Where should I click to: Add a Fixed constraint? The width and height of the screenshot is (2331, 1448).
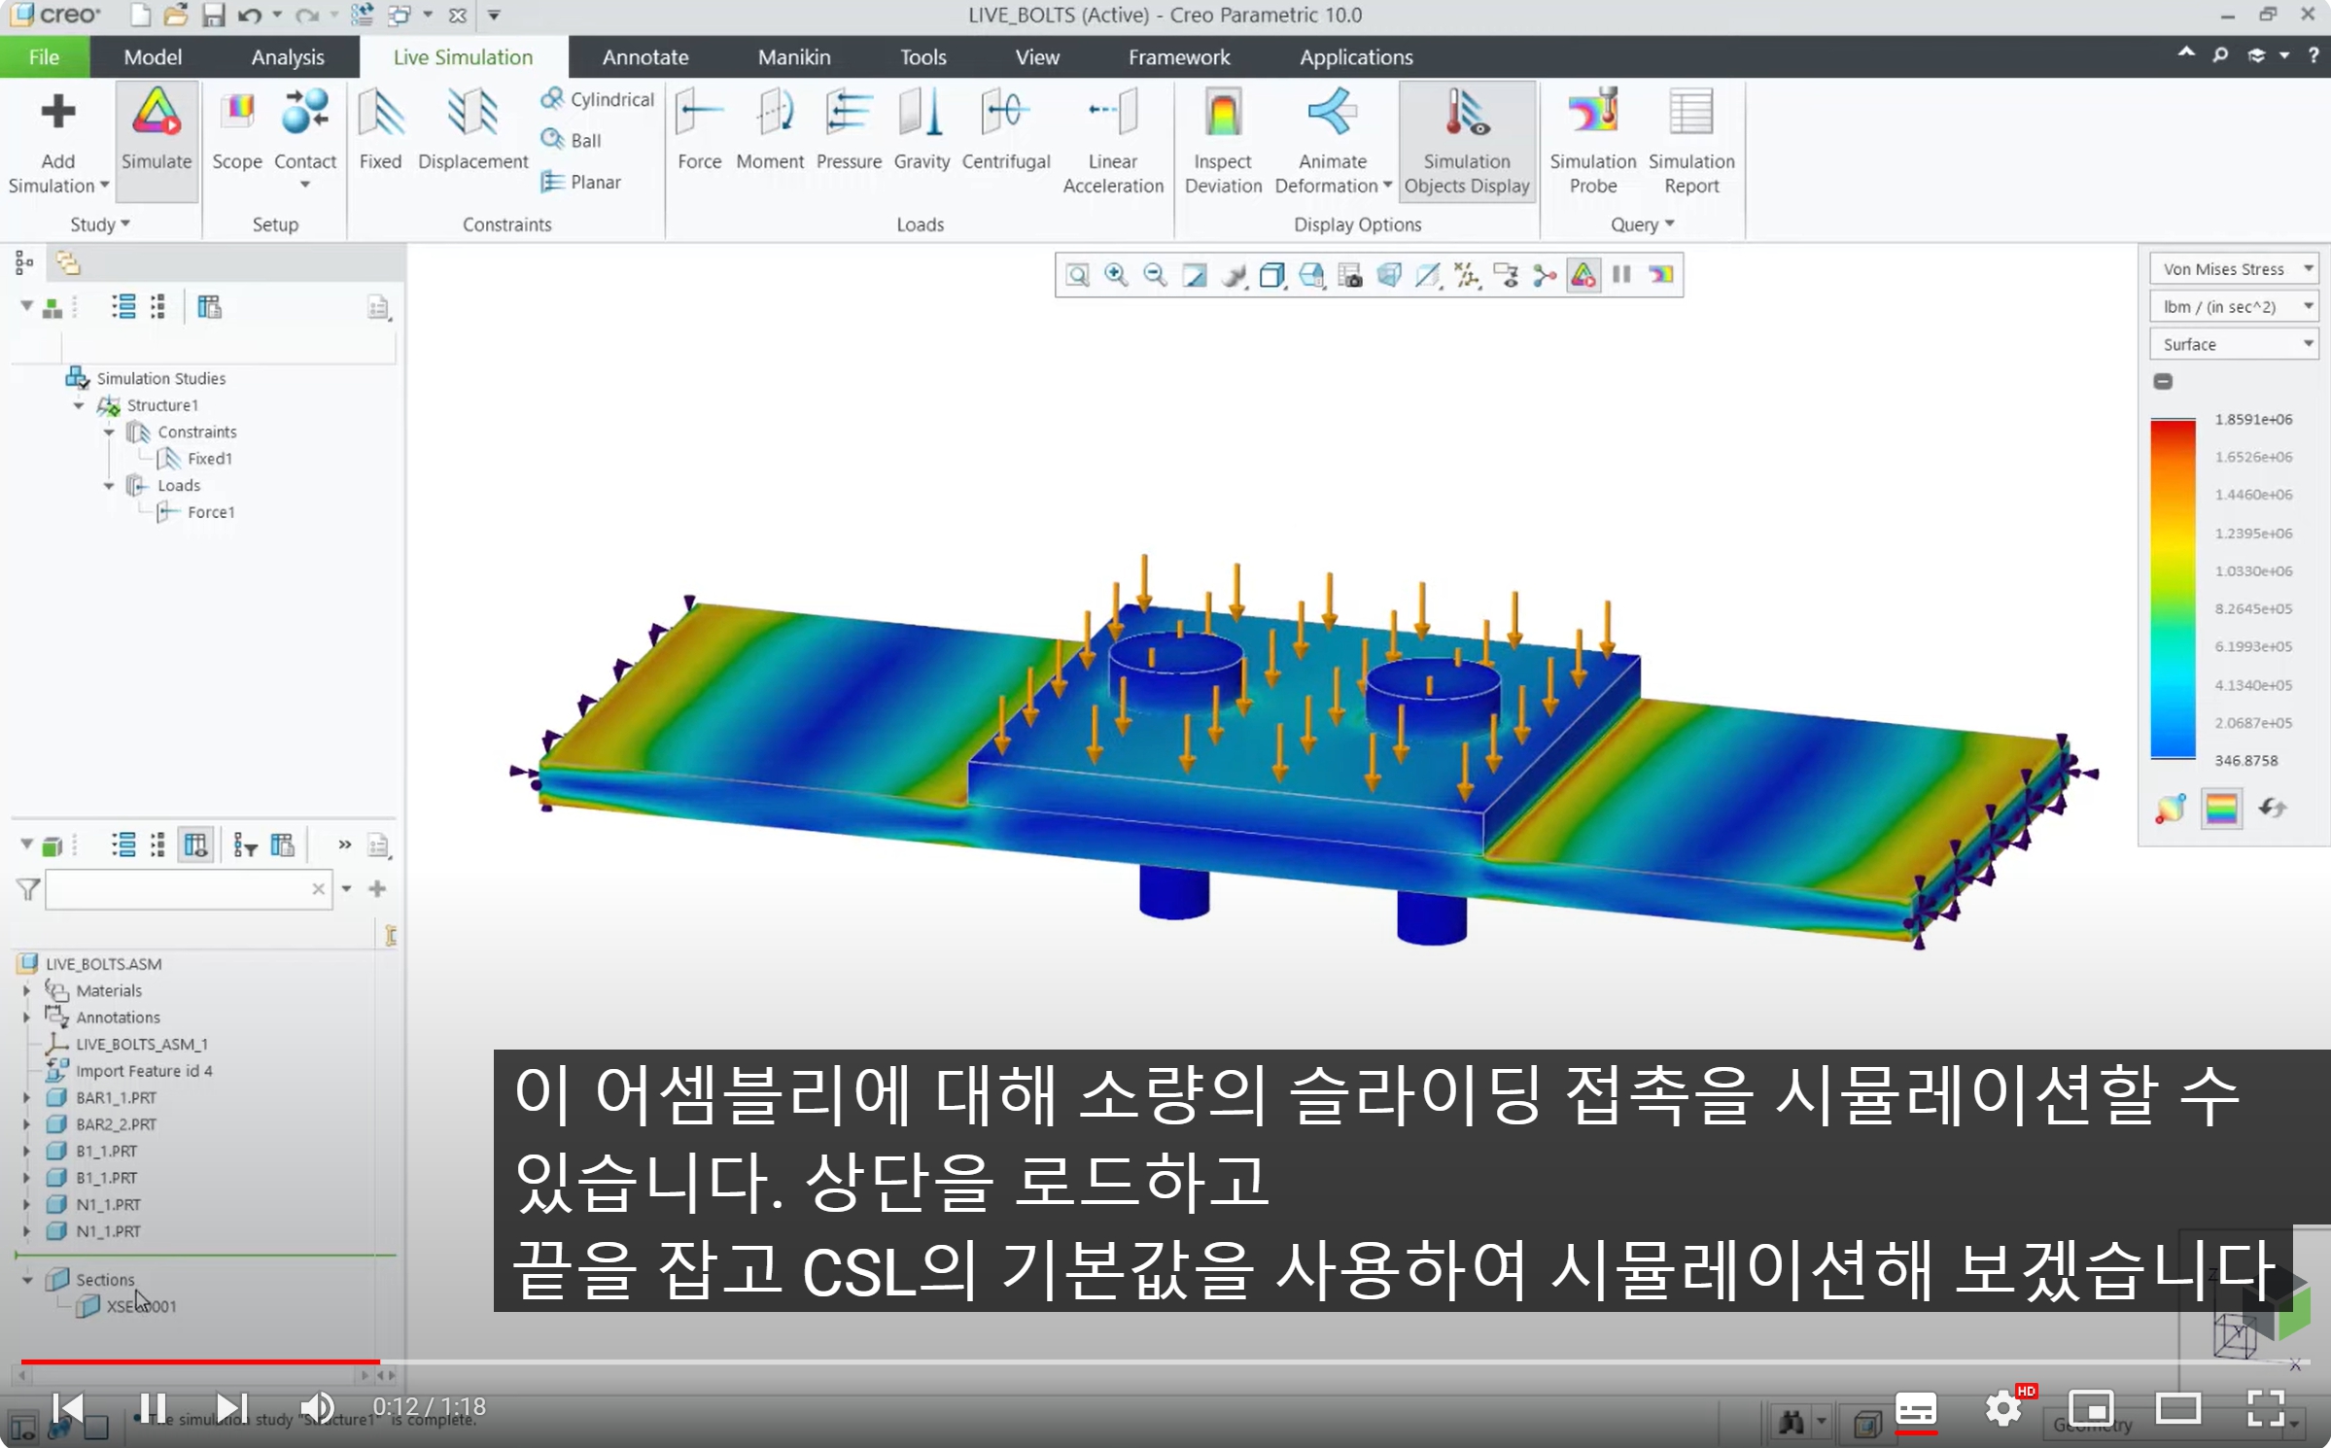pyautogui.click(x=380, y=131)
